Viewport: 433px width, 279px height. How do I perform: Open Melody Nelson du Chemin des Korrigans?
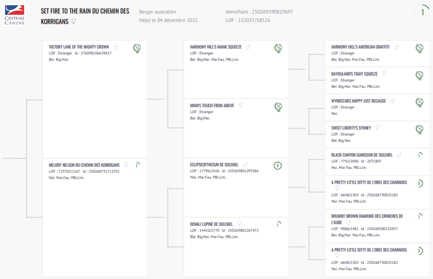tap(84, 165)
